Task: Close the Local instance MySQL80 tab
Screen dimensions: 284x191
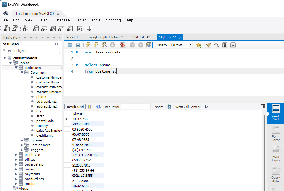Action: 58,14
